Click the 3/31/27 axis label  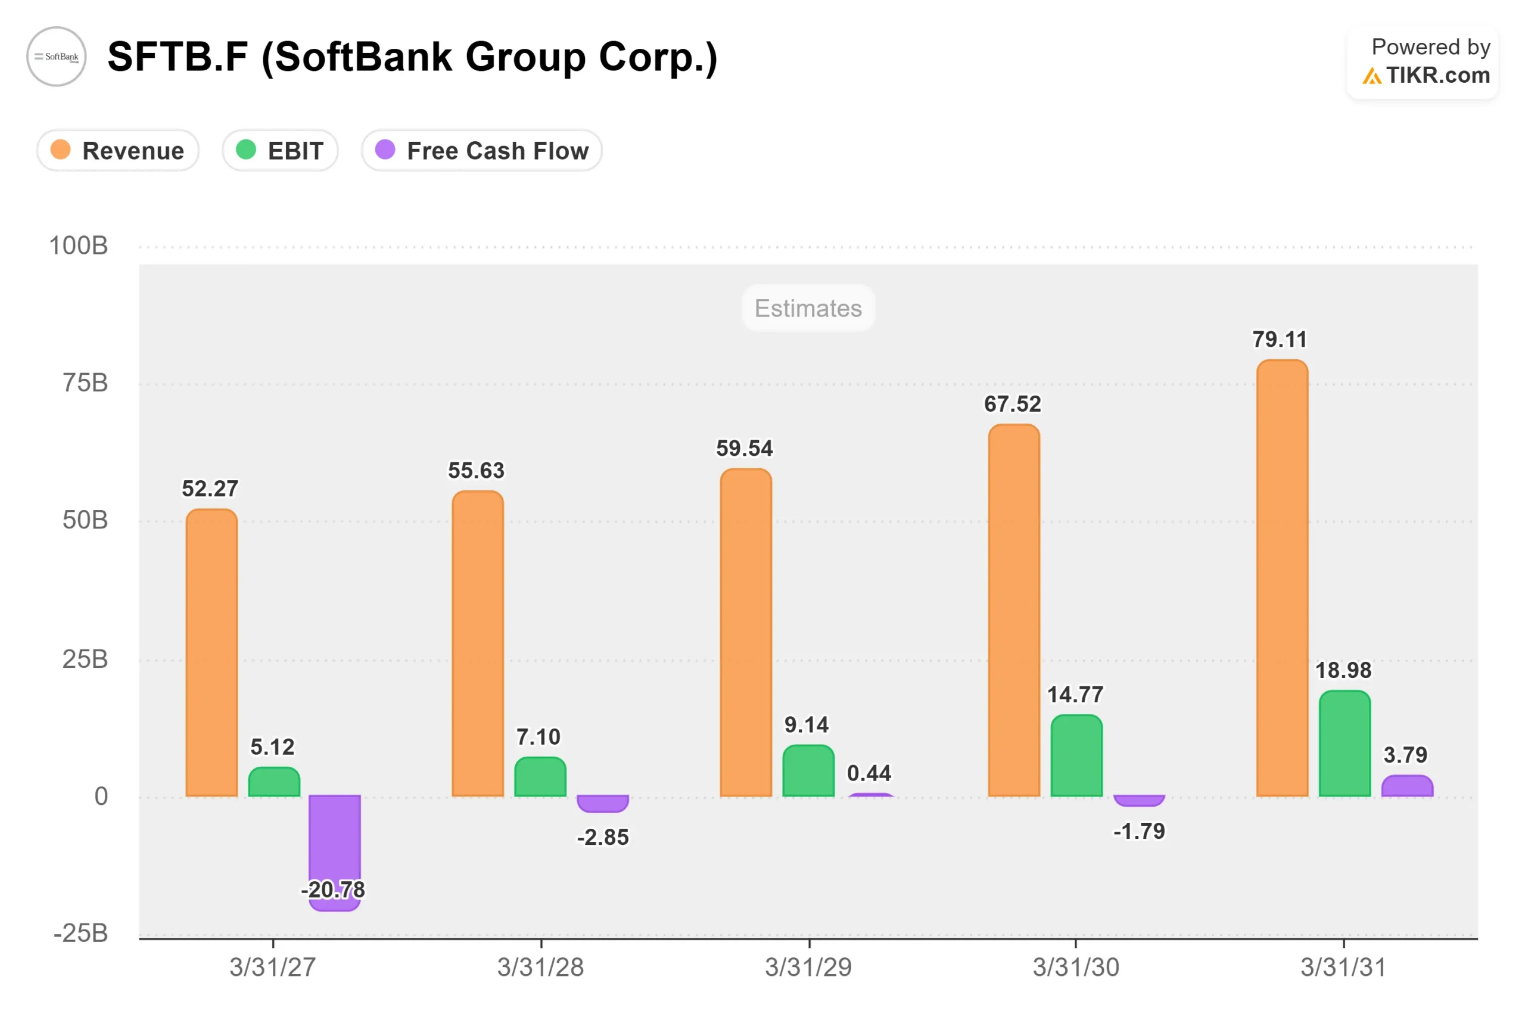[x=273, y=967]
